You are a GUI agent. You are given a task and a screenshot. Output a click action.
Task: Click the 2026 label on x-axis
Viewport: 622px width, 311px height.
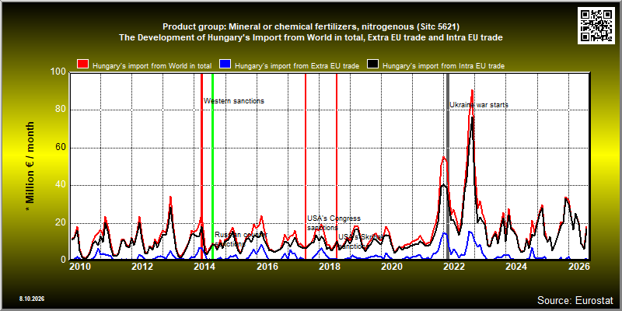(578, 267)
